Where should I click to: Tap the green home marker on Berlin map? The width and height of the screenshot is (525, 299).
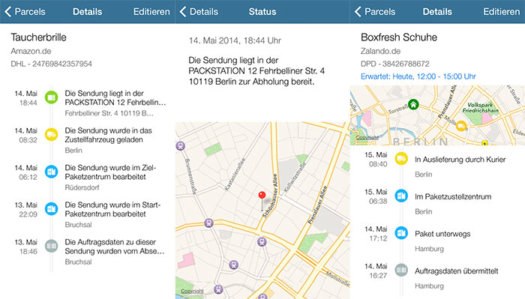tap(413, 104)
